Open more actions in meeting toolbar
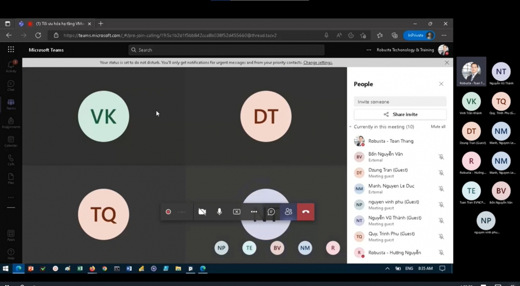 point(254,212)
